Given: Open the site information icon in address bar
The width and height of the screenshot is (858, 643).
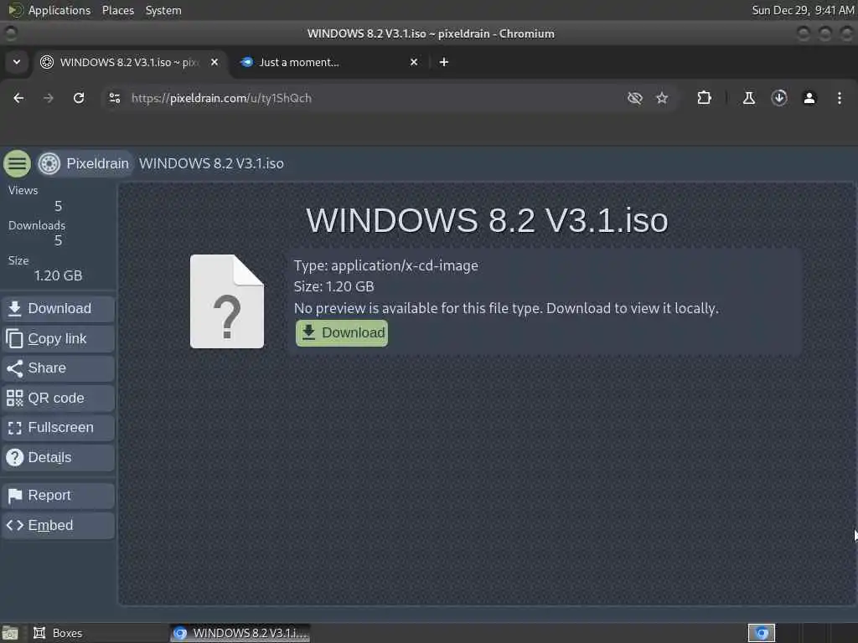Looking at the screenshot, I should (114, 98).
